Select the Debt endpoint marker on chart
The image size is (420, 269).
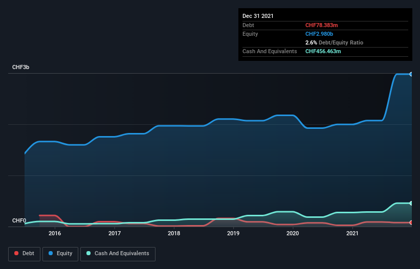pos(411,222)
